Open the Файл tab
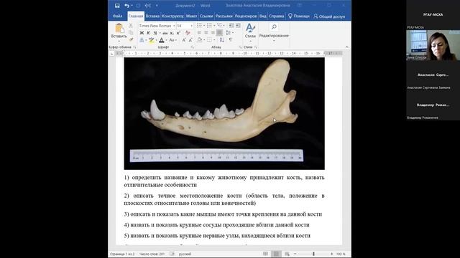The height and width of the screenshot is (258, 460). coord(117,16)
